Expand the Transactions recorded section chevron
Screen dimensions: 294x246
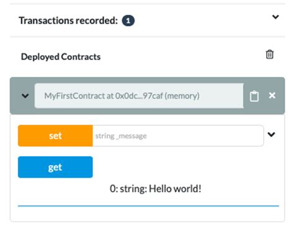275,17
